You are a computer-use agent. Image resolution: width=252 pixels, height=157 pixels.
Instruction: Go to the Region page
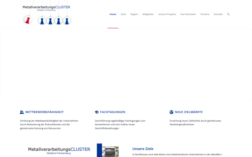134,14
